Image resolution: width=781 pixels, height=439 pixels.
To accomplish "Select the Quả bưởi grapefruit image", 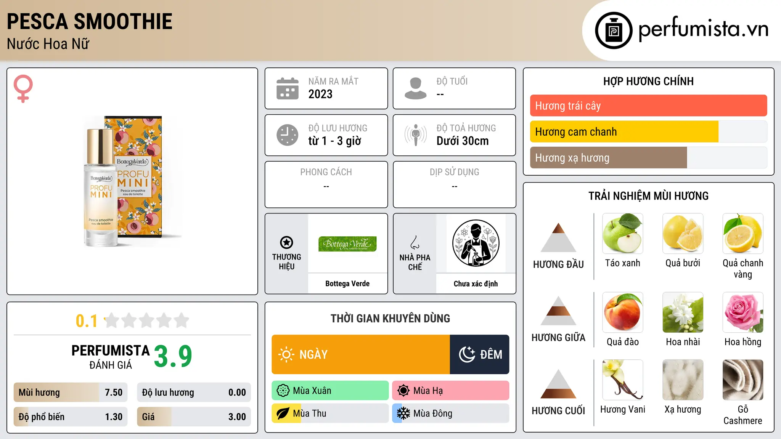I will [x=683, y=234].
